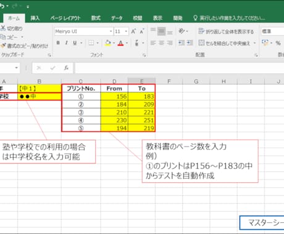The image size is (284, 234).
Task: Select middle vertical alignment
Action: [161, 31]
